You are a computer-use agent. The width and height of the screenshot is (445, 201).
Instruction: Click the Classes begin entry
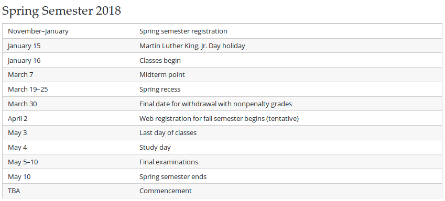[x=160, y=60]
